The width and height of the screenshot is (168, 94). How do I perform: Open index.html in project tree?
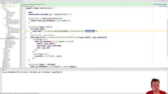[x=7, y=52]
